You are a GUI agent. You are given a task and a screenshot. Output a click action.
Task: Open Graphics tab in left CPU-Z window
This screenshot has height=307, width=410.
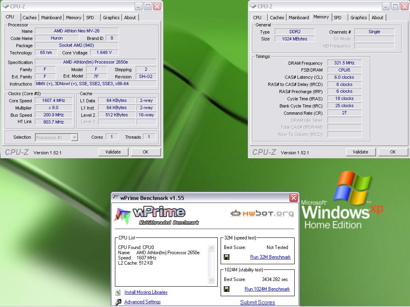(111, 18)
